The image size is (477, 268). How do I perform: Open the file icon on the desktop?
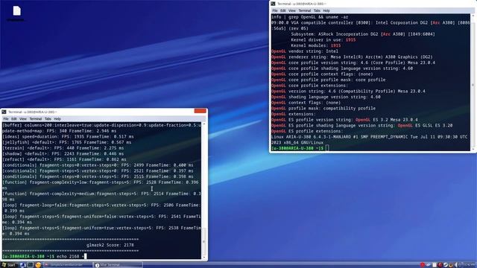click(x=16, y=11)
